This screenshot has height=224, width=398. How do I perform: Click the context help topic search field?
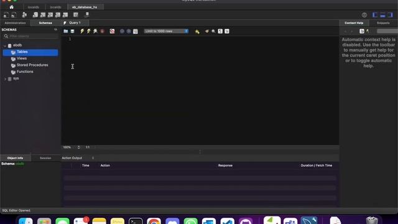(387, 31)
